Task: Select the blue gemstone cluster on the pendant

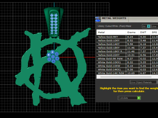Action: (53, 56)
